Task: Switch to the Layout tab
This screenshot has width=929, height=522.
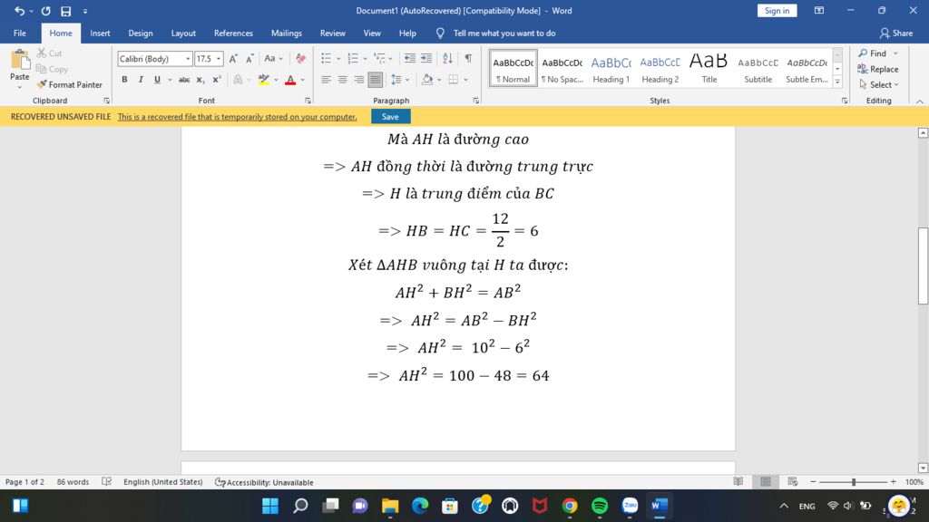Action: (183, 34)
